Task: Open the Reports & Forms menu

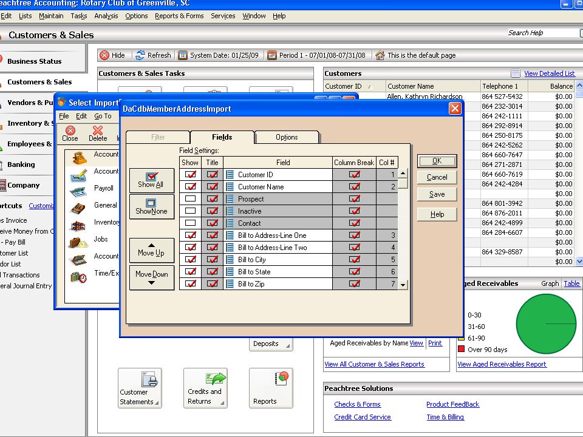Action: (179, 16)
